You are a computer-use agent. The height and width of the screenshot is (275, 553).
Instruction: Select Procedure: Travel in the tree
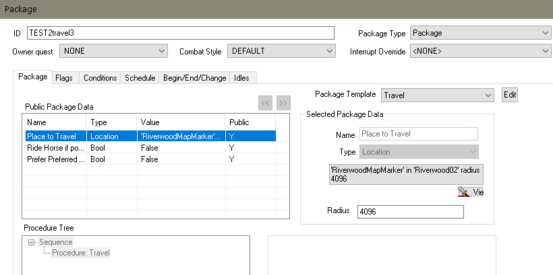click(81, 253)
